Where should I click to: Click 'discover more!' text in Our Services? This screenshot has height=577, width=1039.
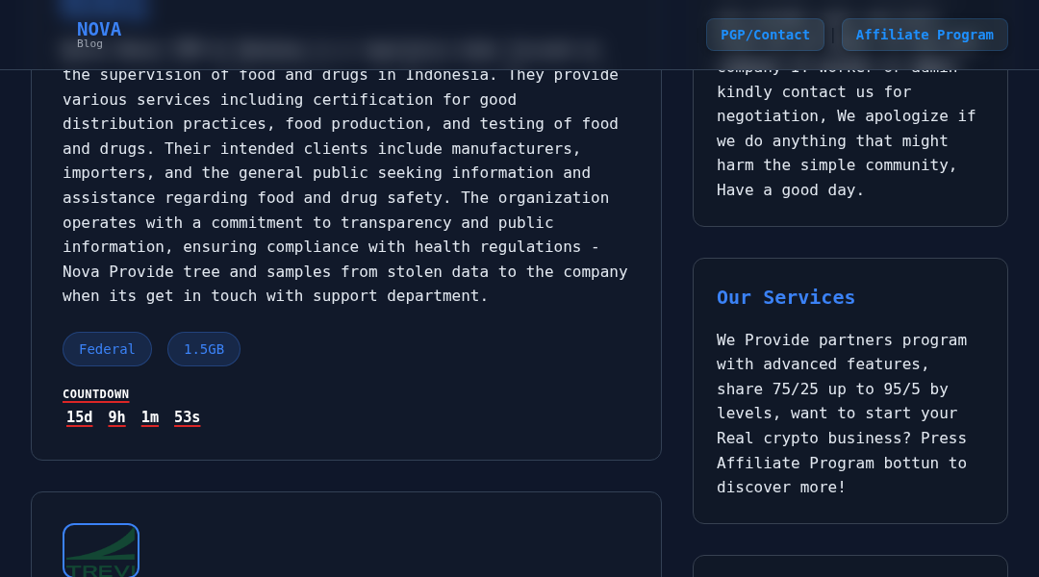(780, 488)
